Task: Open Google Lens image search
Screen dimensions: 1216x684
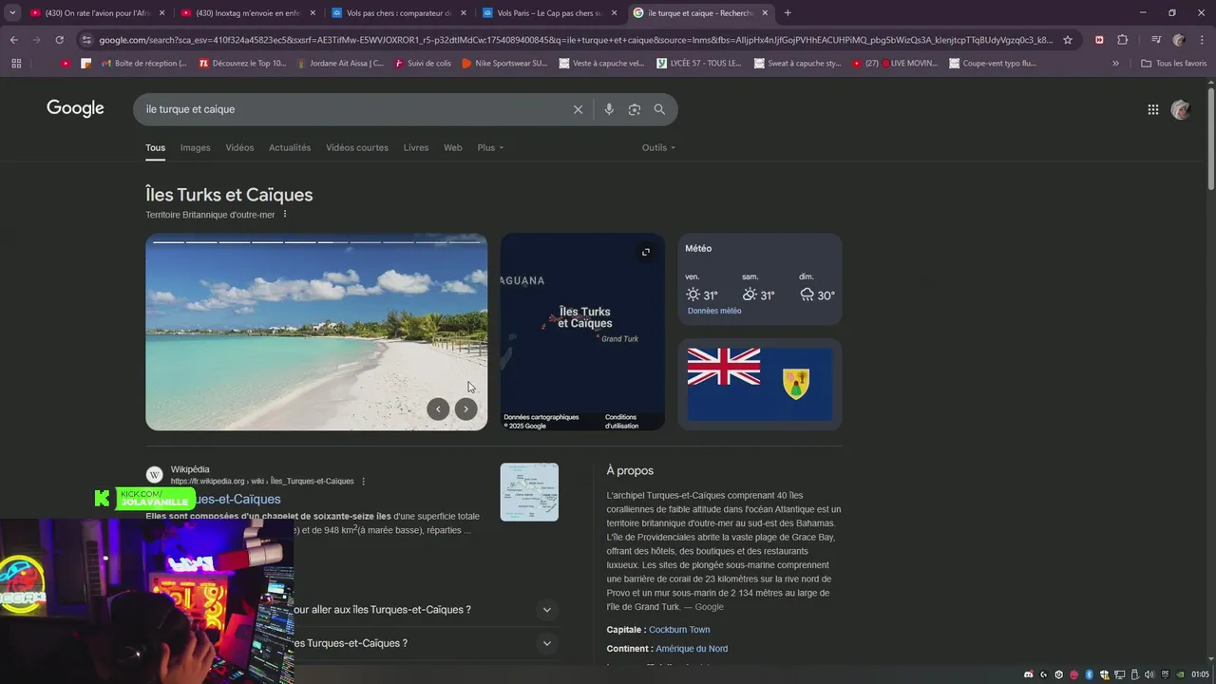Action: [635, 109]
